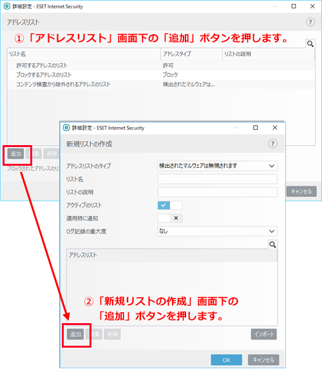Click the リスト名 column header
The height and width of the screenshot is (387, 322).
click(84, 54)
